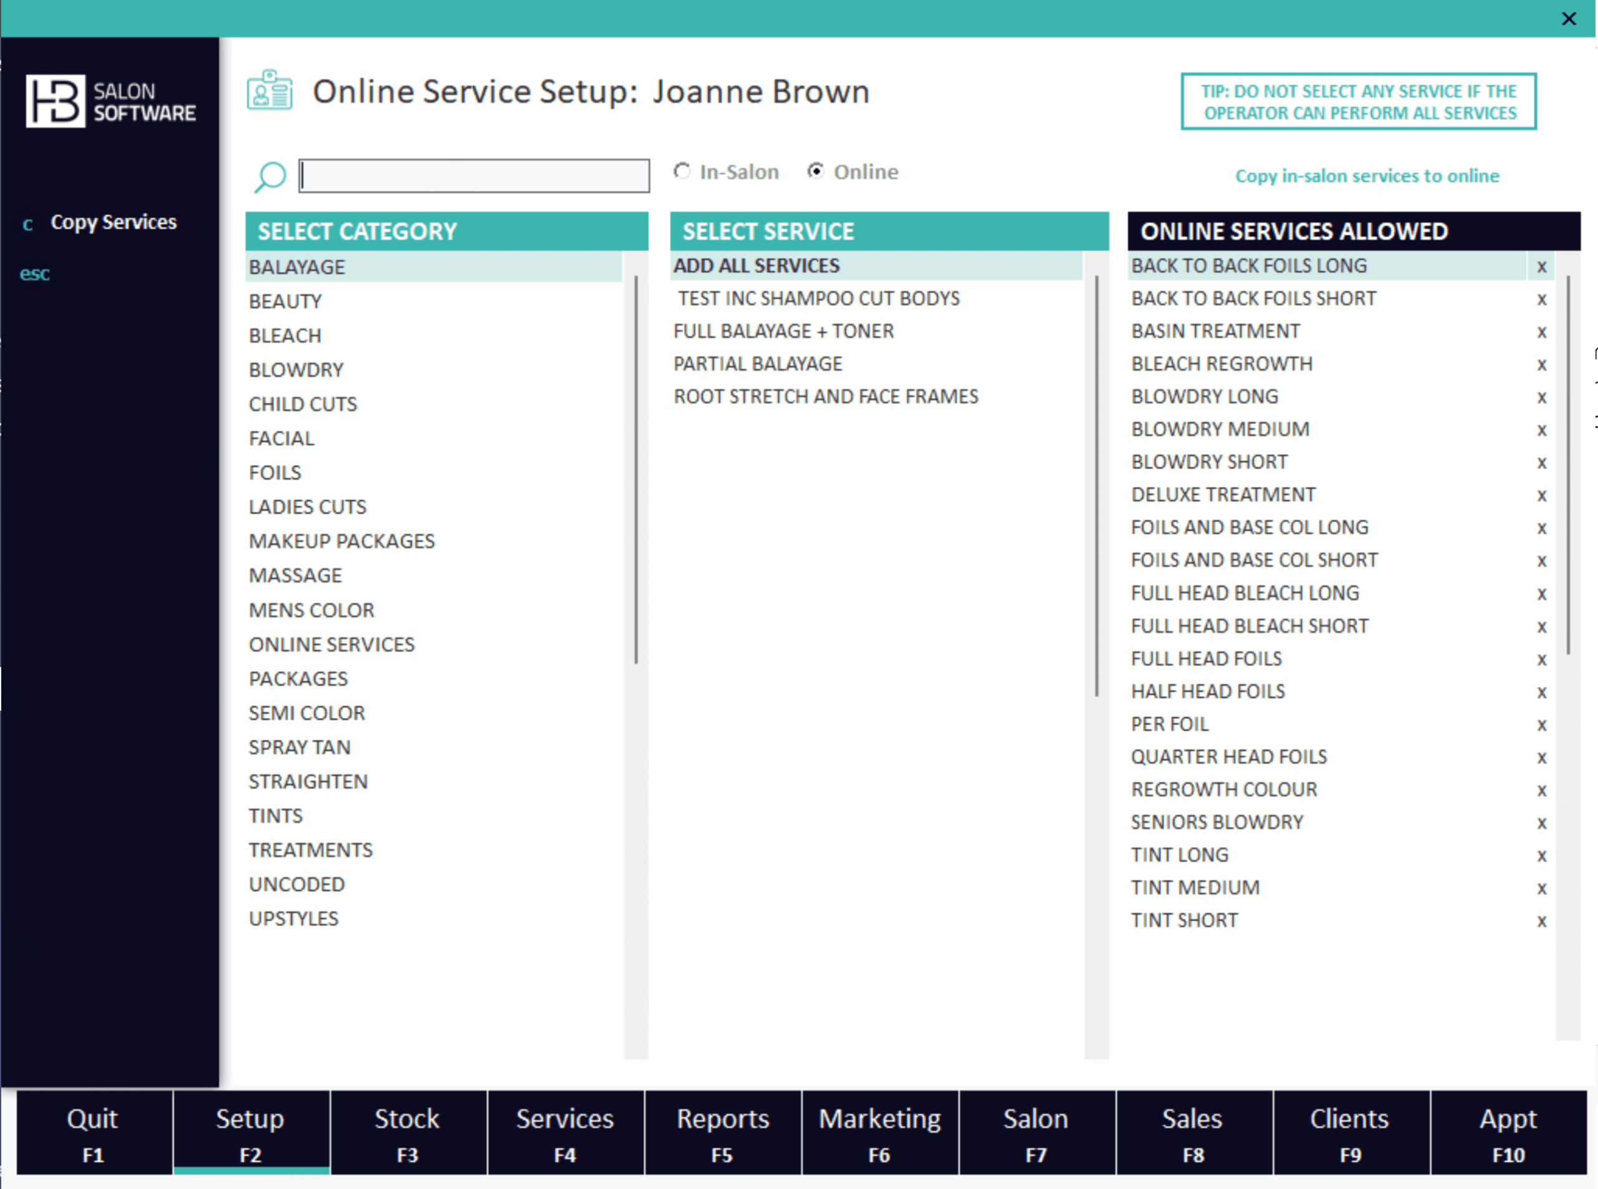This screenshot has height=1189, width=1598.
Task: Click the search magnifier icon
Action: 270,176
